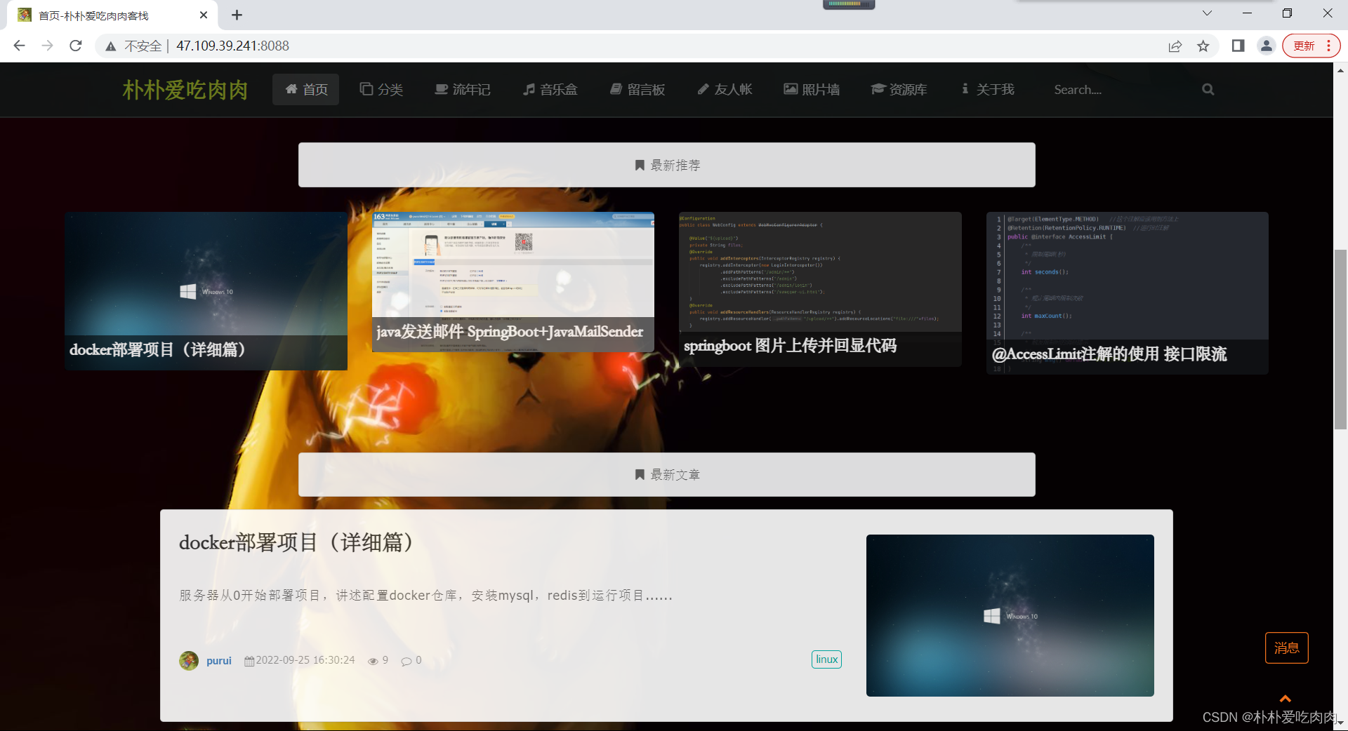The image size is (1348, 731).
Task: Expand the tab search chevron
Action: [1207, 13]
